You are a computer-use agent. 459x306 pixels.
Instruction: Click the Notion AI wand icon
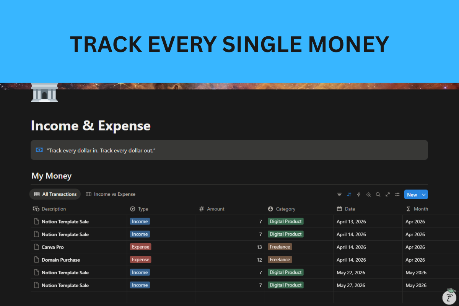368,194
